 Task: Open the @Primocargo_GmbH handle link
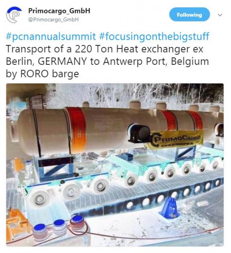pos(53,20)
